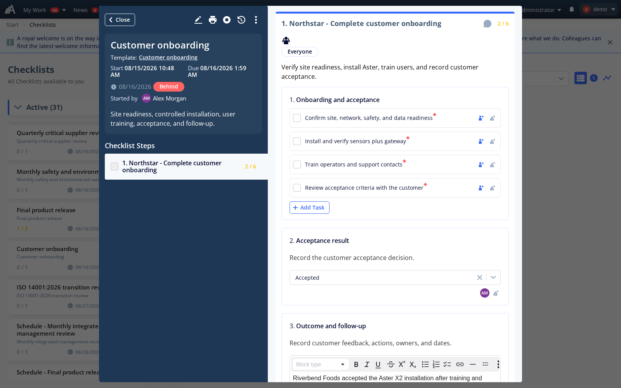Dismiss the royal welcome banner
Screen dimensions: 621x388
pos(610,42)
